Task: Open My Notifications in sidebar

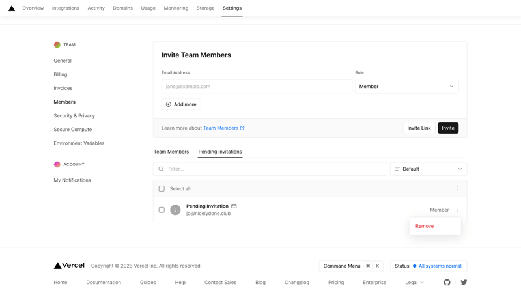Action: click(x=72, y=180)
